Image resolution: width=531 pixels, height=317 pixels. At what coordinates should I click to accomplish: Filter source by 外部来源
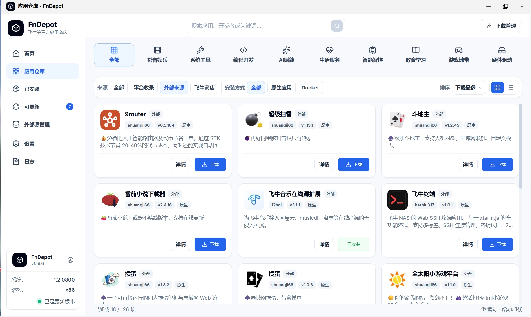(x=174, y=87)
